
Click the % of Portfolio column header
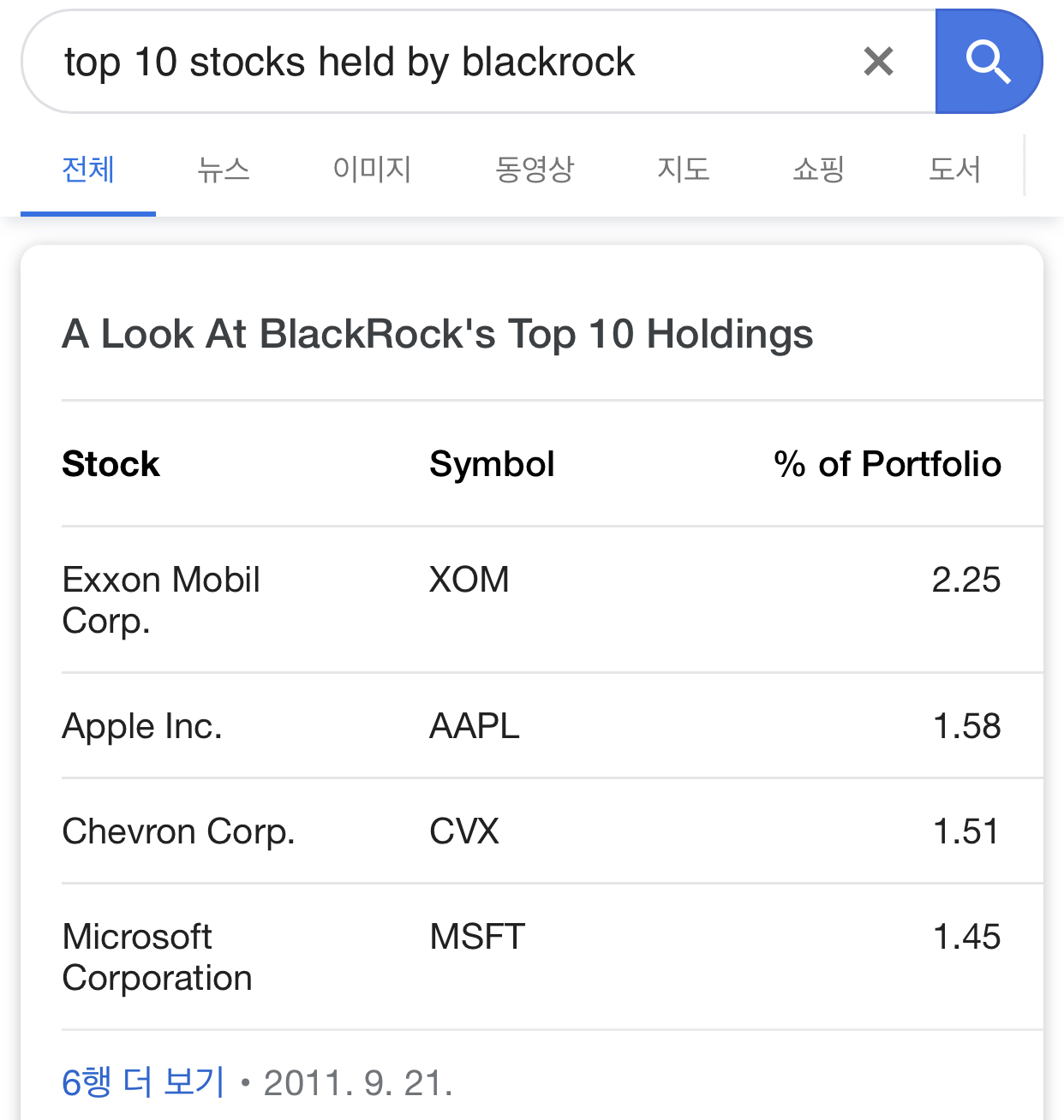click(888, 464)
